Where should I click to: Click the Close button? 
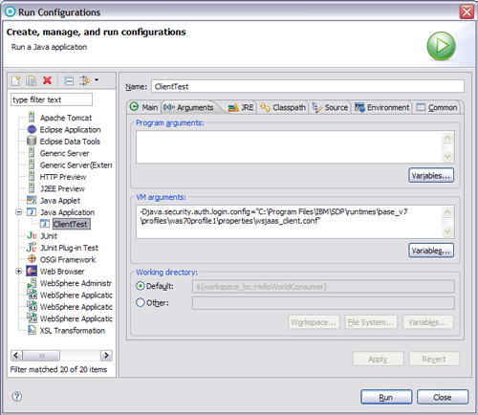[443, 397]
